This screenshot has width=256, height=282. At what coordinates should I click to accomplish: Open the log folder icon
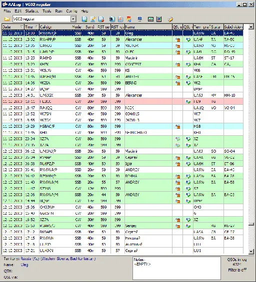tap(7, 19)
